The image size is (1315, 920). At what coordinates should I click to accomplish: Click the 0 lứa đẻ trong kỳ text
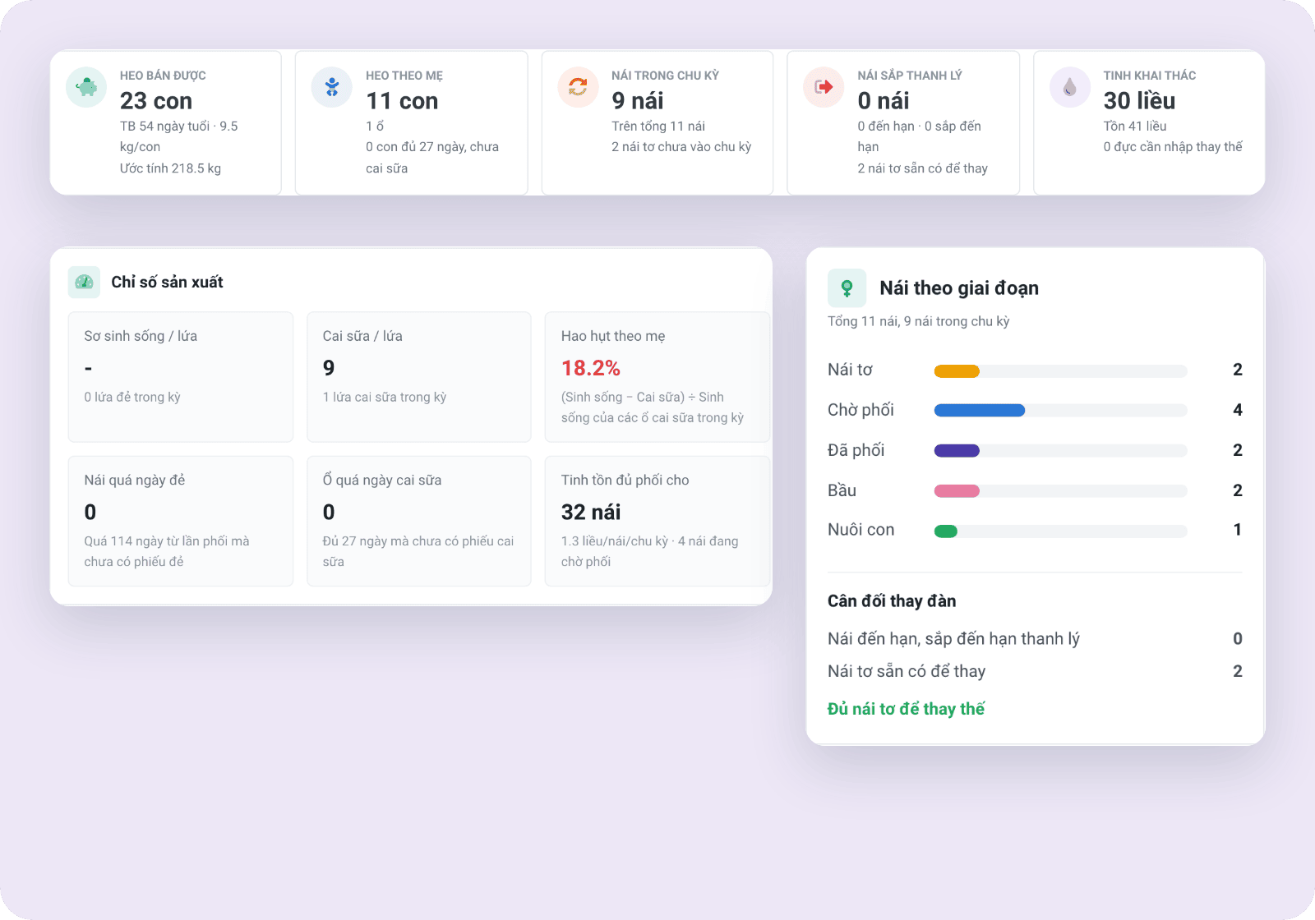(132, 398)
